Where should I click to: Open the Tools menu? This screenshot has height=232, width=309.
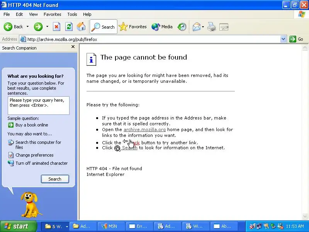72,14
